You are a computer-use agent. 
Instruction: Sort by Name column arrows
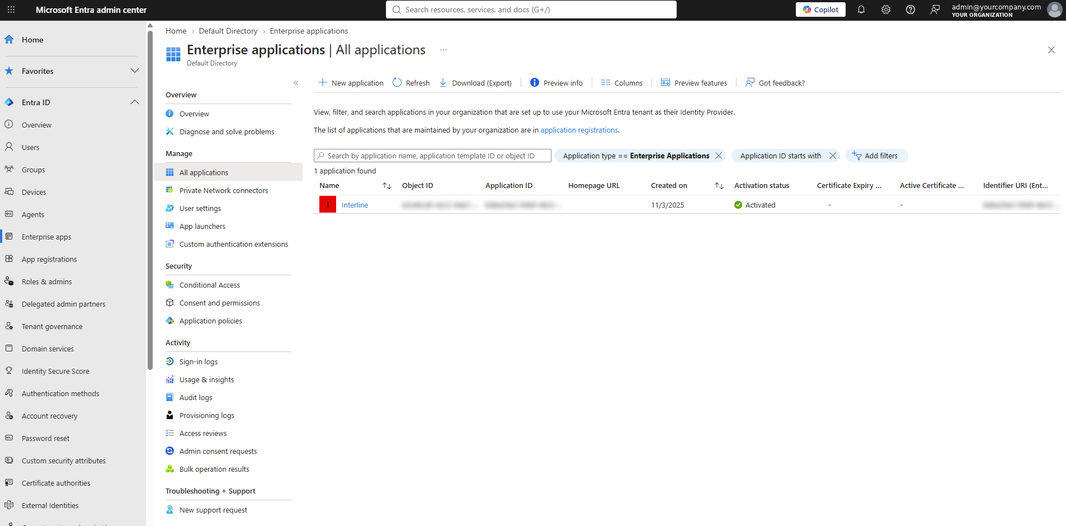[x=387, y=186]
